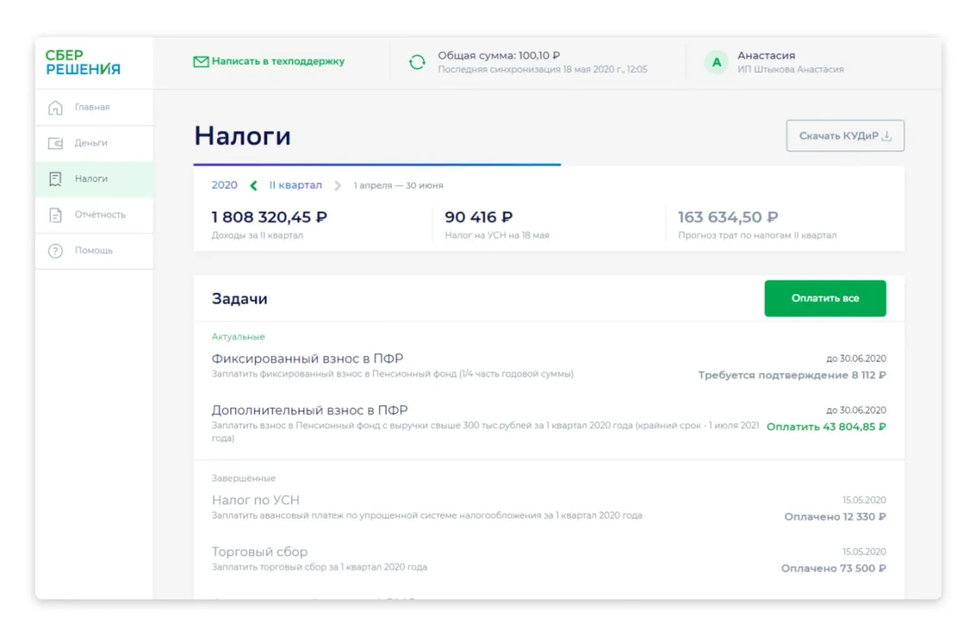Click the green sync refresh icon

click(417, 62)
